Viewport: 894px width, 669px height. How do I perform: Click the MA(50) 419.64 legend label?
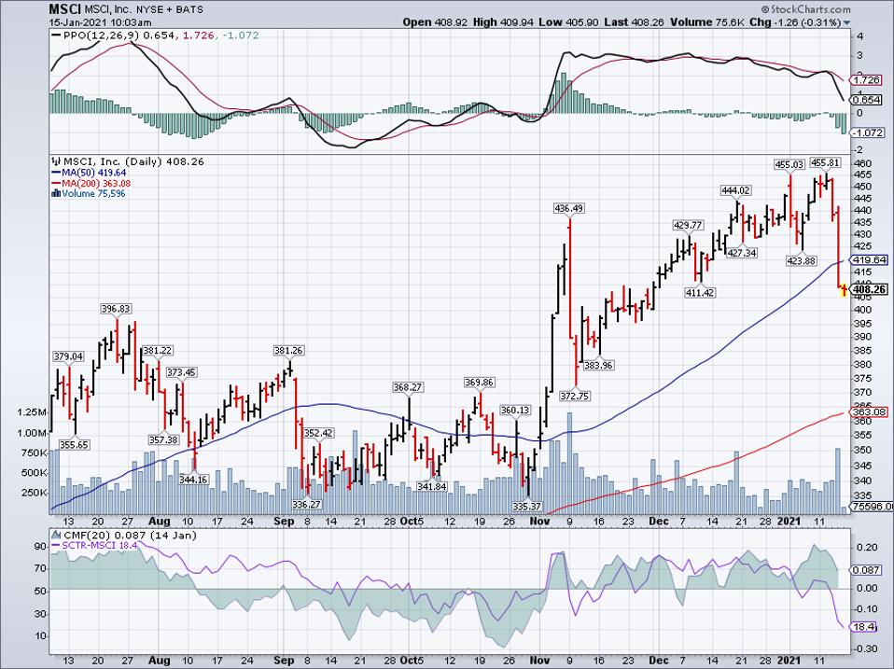click(94, 173)
